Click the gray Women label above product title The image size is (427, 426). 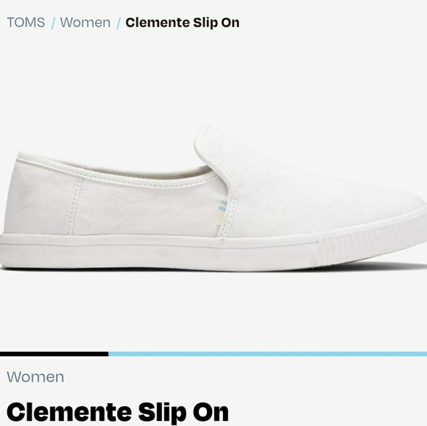tap(35, 377)
